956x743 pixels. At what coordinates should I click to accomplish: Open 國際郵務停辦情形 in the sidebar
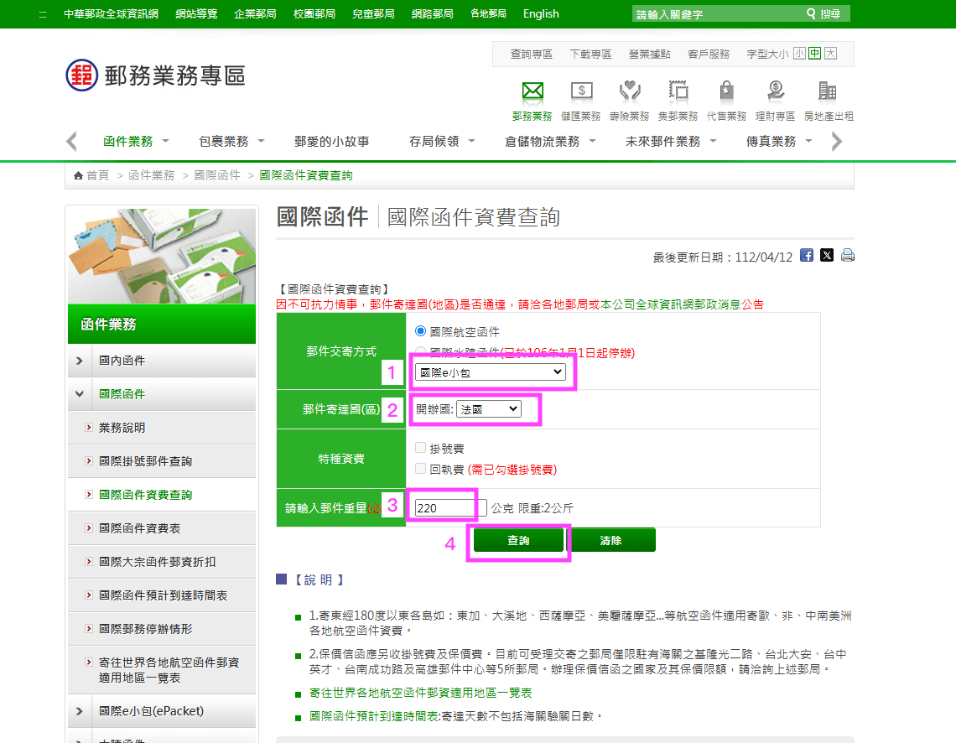(x=145, y=629)
